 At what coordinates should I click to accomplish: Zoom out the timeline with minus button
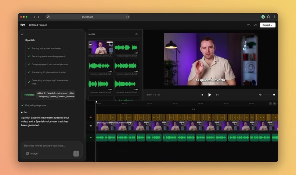[x=270, y=103]
